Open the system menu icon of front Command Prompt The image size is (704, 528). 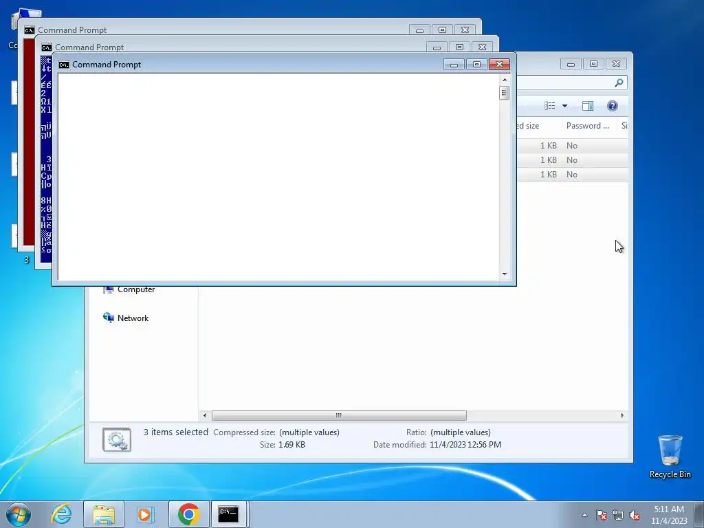[64, 65]
